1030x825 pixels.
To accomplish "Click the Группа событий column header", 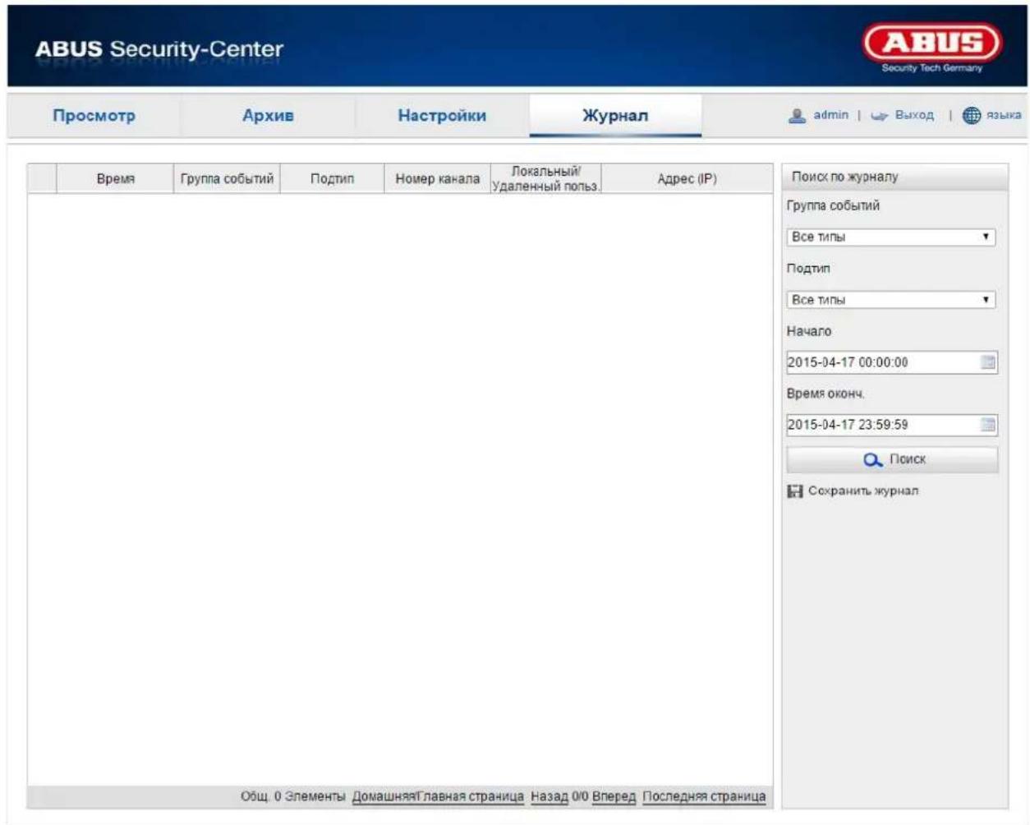I will tap(227, 178).
